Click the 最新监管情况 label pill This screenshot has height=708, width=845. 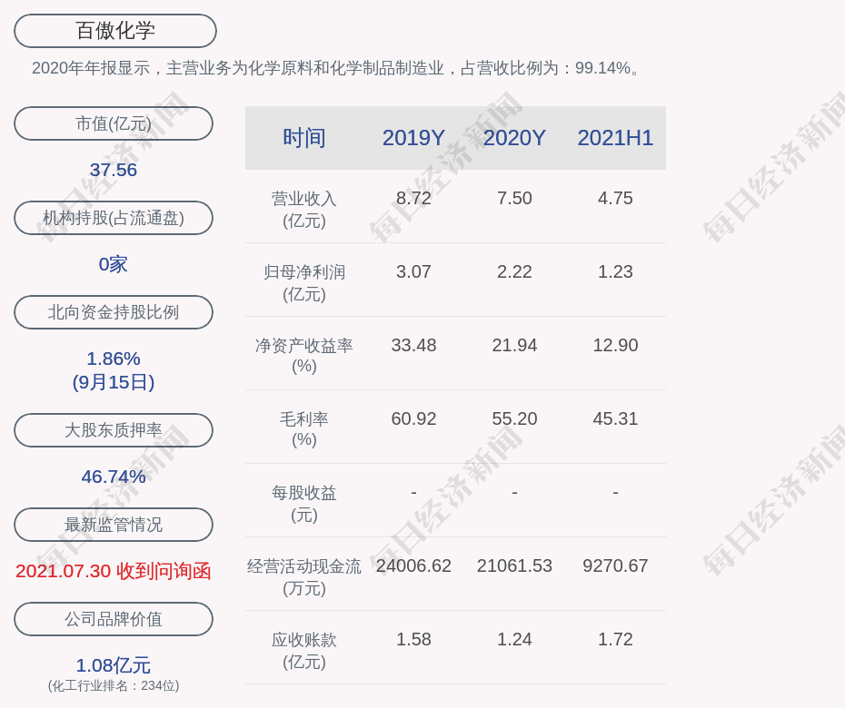114,525
